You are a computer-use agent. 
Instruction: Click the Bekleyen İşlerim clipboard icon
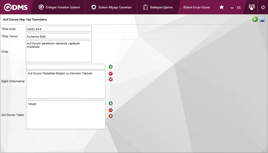145,7
